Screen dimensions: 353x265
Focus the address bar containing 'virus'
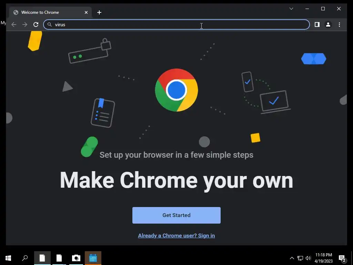(176, 24)
